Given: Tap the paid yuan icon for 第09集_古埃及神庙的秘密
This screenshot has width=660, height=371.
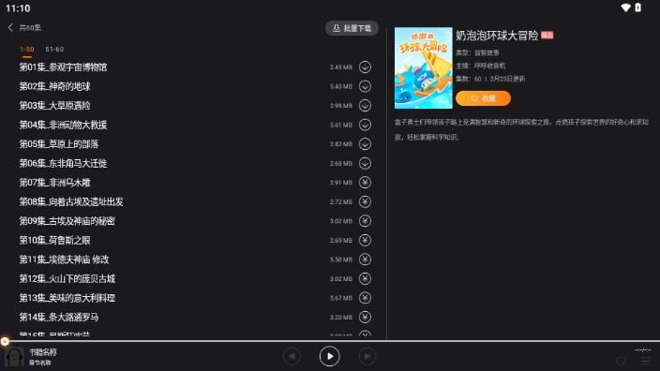Looking at the screenshot, I should pos(365,221).
